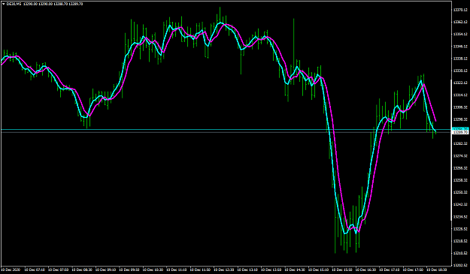Click the "10 Dec 11:10" time label
470x274 pixels.
(177, 269)
